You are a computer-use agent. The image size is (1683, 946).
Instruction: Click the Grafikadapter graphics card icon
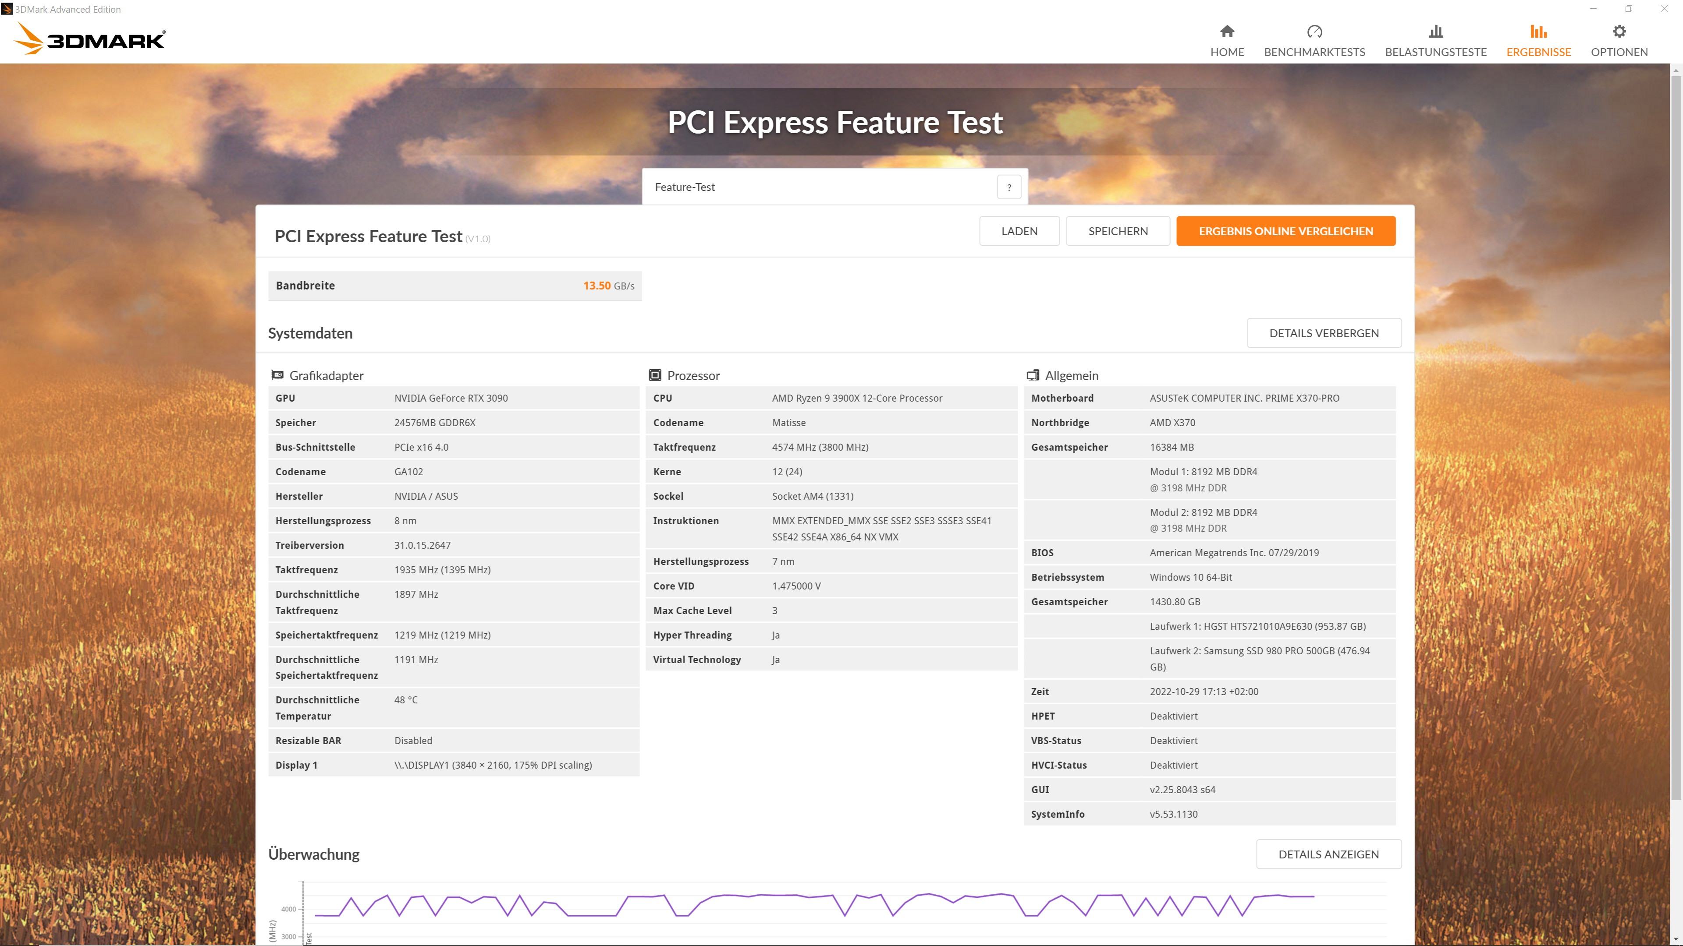click(x=278, y=375)
